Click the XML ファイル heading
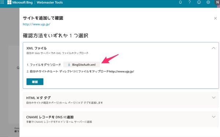This screenshot has width=220, height=137. (x=36, y=48)
